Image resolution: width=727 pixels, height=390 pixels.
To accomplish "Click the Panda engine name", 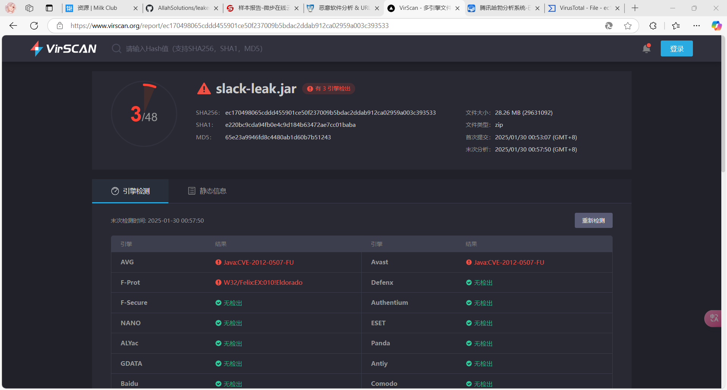I will coord(381,343).
